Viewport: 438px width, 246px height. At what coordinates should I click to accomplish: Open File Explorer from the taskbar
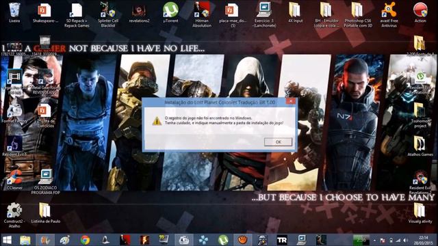25,240
